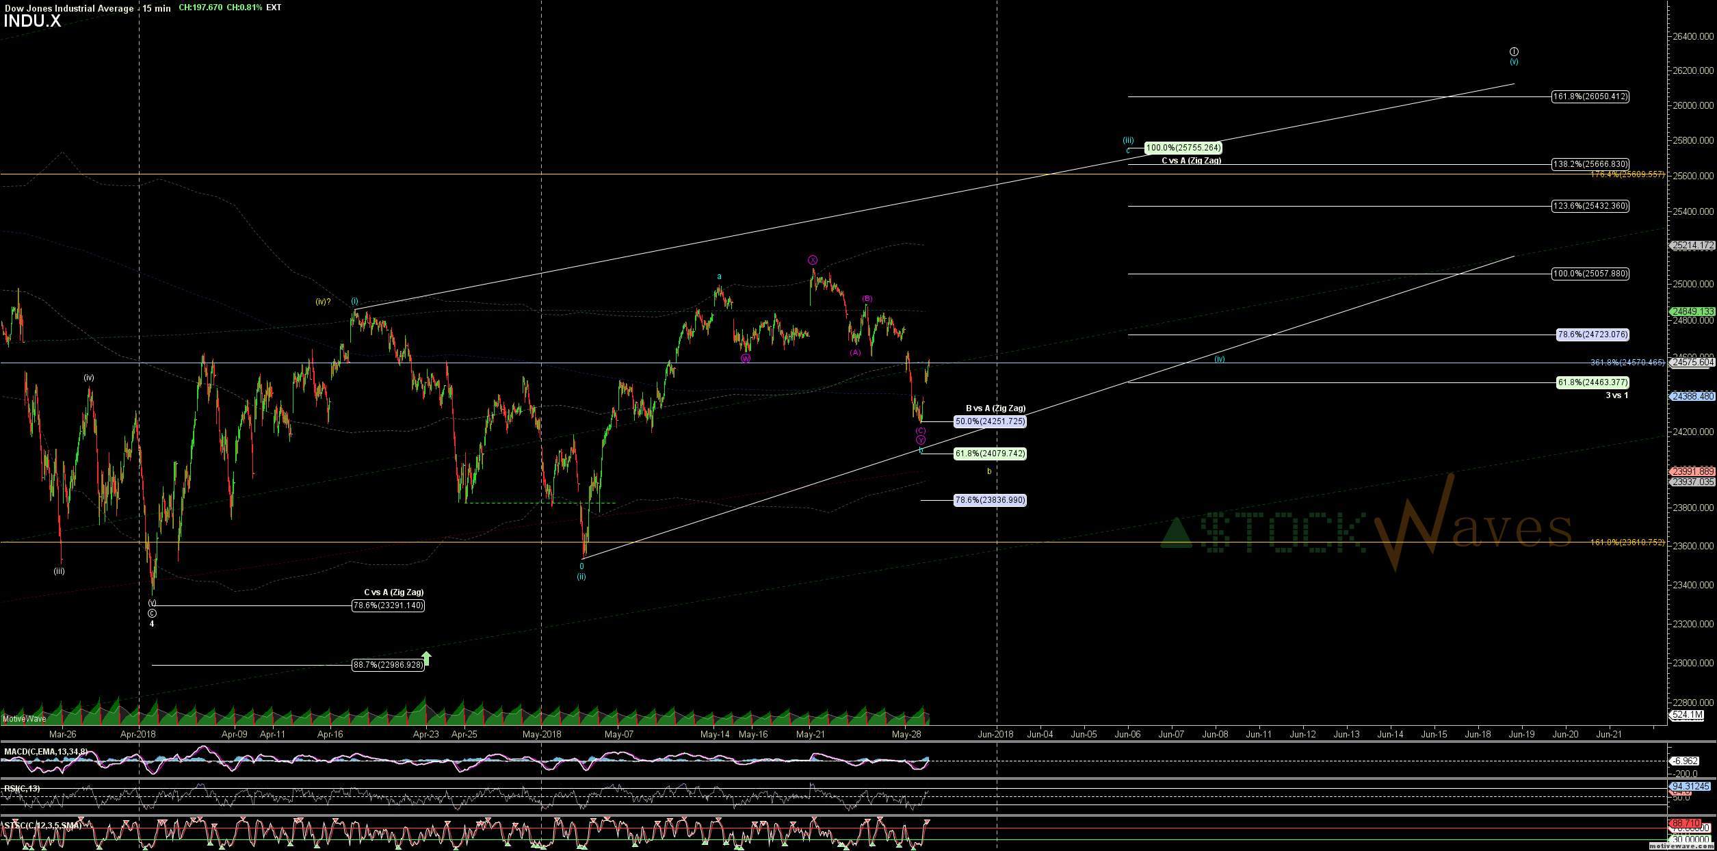Screen dimensions: 1717x851
Task: Select the 100.0%(25755.264) Fibonacci label
Action: point(1183,148)
